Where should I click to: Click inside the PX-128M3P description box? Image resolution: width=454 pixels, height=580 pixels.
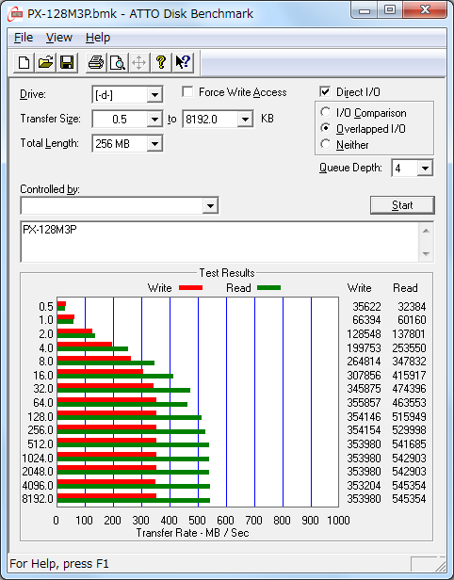coord(220,242)
